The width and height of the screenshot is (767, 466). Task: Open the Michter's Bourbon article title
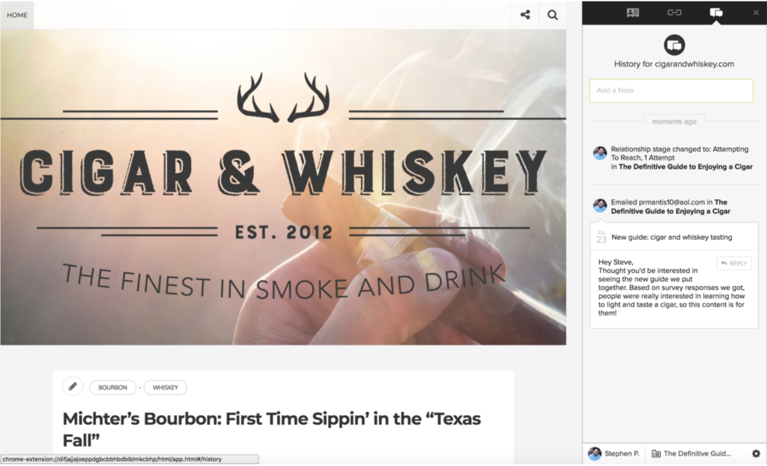point(272,429)
